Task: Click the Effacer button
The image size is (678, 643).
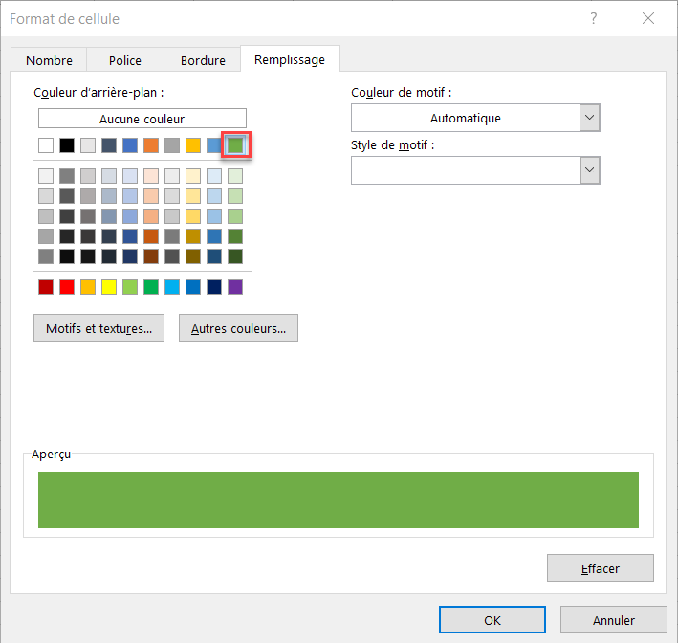Action: click(x=601, y=568)
